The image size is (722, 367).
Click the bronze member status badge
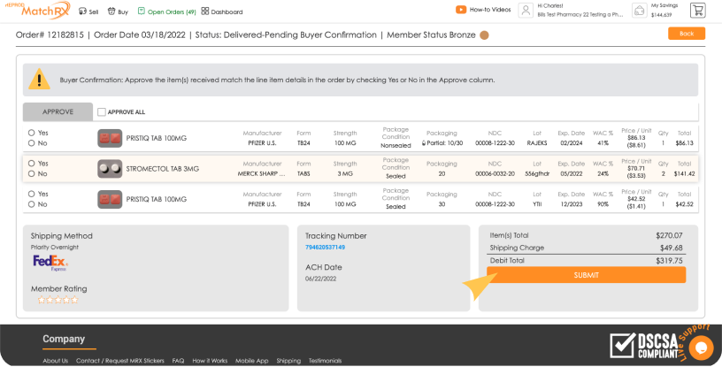coord(484,35)
